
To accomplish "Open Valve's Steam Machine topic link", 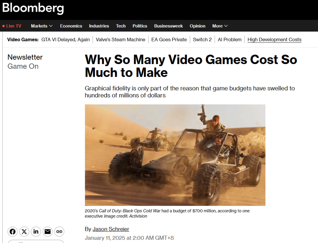I will (120, 40).
